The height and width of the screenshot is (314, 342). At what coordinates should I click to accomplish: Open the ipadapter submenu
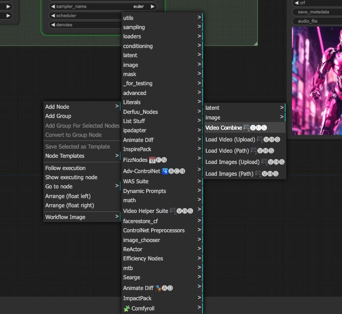click(x=162, y=130)
